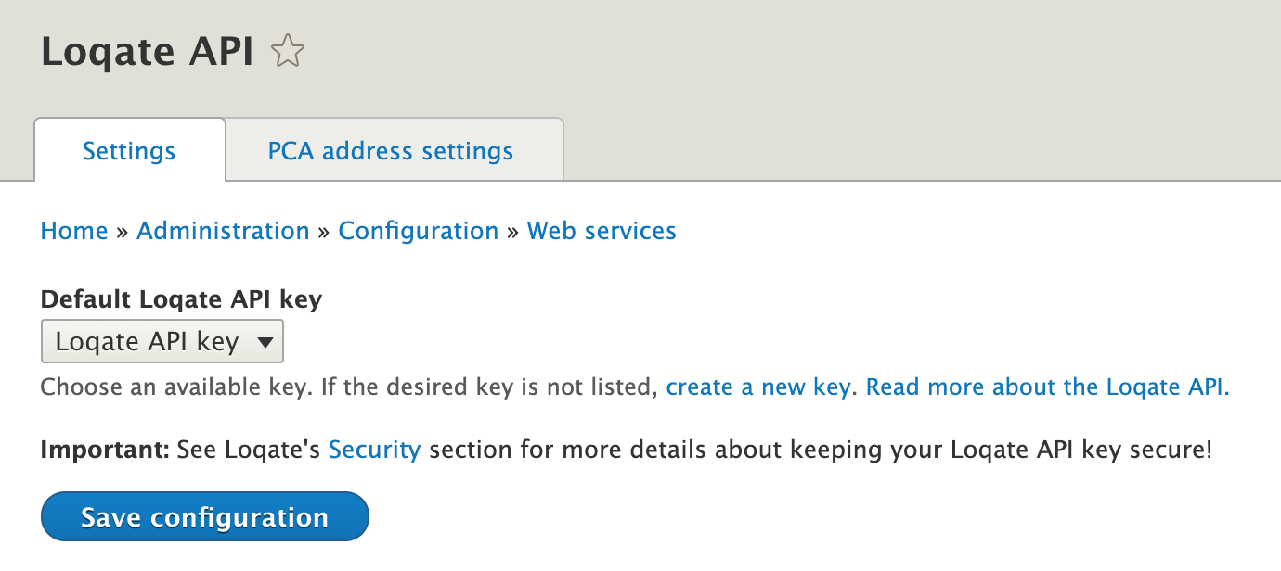Open Loqate's Security section link

(374, 450)
